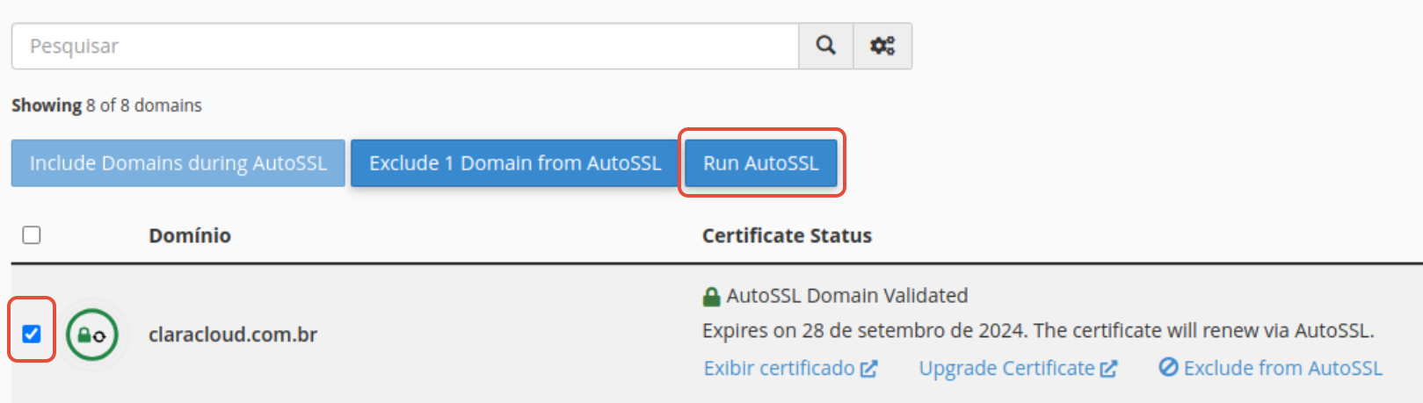Click the AutoSSL Domain Validated status text
This screenshot has height=403, width=1423.
[x=847, y=296]
